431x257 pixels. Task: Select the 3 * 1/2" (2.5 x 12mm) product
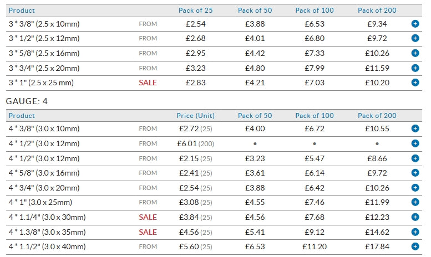coord(44,39)
